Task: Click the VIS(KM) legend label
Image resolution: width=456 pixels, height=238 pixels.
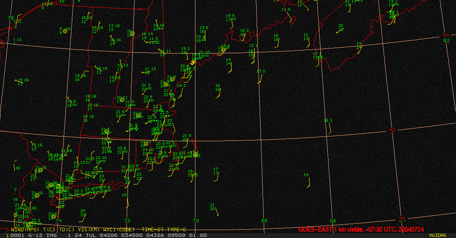Action: (x=88, y=230)
